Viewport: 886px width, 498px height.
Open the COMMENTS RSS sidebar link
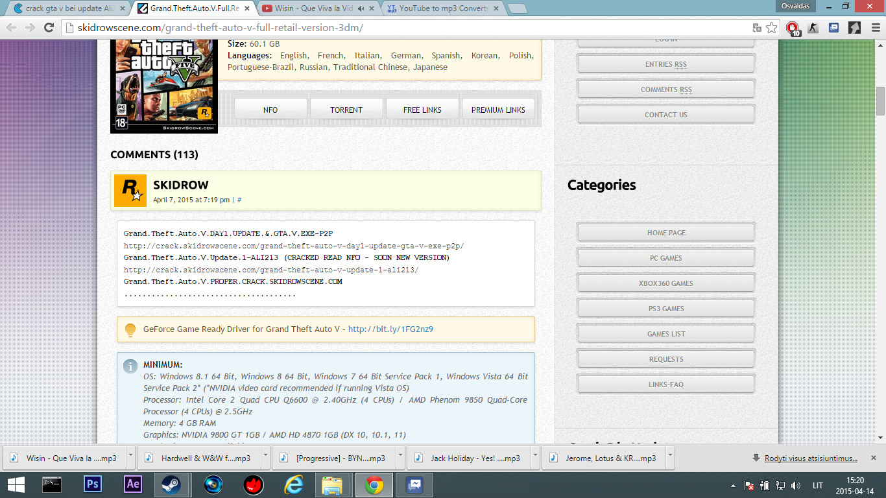coord(666,89)
